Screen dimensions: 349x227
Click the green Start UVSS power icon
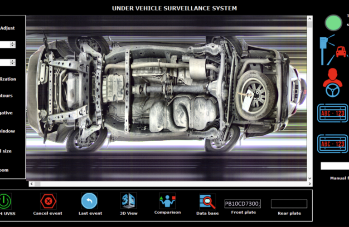pos(5,202)
